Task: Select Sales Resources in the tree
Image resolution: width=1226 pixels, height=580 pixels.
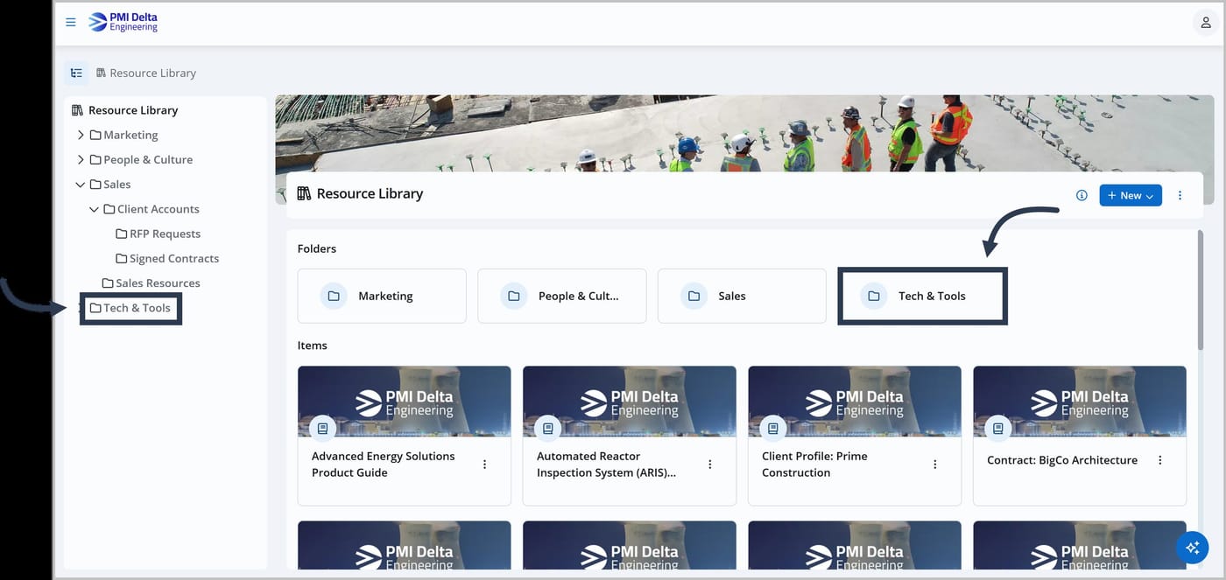Action: click(x=151, y=283)
